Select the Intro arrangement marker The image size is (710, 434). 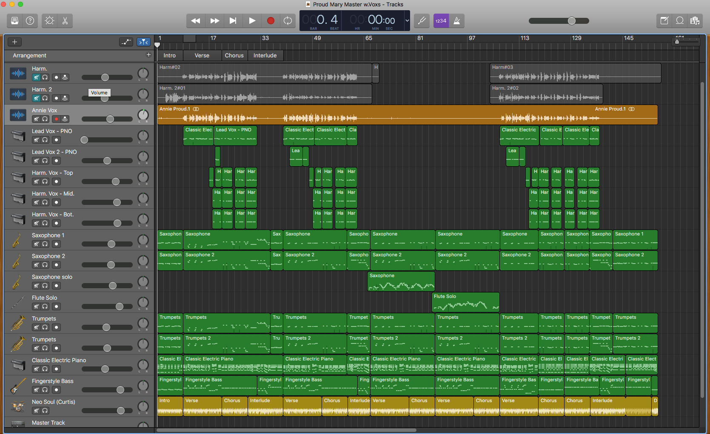point(170,55)
